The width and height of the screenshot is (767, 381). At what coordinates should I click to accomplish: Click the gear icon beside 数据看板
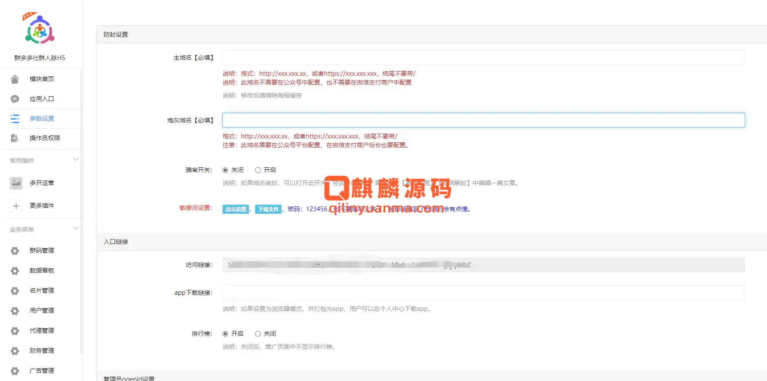click(x=15, y=271)
